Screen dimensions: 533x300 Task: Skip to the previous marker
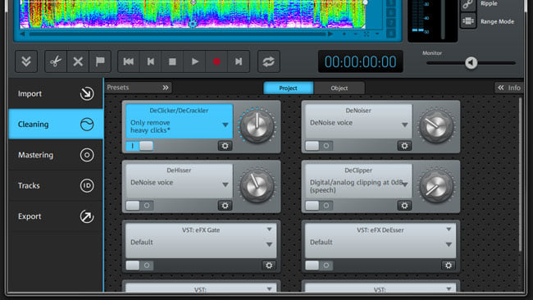151,61
